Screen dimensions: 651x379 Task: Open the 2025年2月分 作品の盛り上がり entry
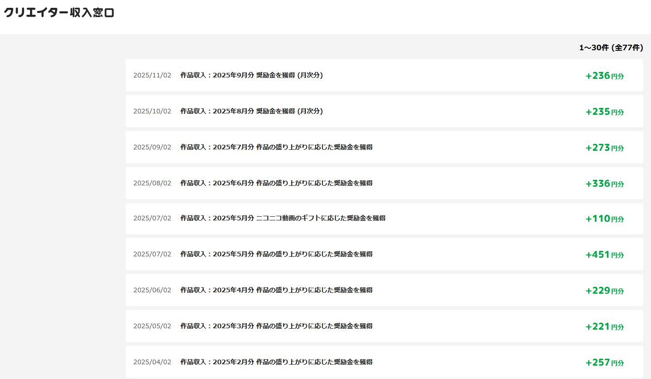[276, 362]
